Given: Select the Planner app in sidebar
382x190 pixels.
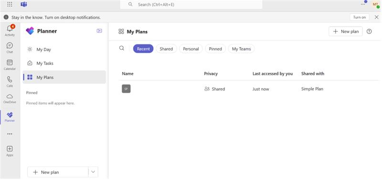Looking at the screenshot, I should click(10, 117).
